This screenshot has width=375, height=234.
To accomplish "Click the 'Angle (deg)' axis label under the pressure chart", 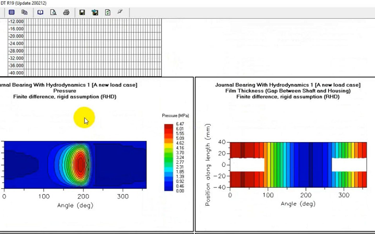I will [75, 206].
